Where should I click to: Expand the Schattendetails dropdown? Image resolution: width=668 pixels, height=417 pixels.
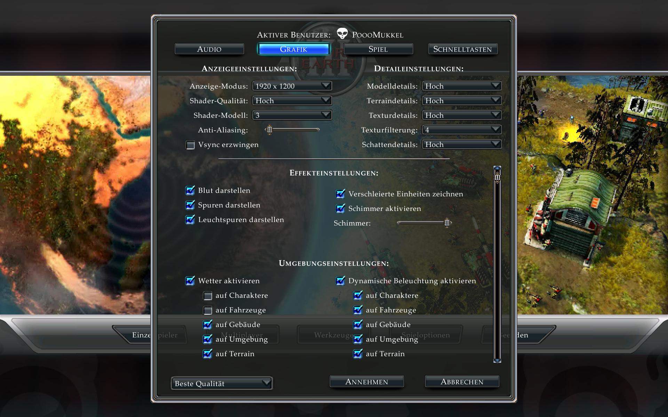462,144
